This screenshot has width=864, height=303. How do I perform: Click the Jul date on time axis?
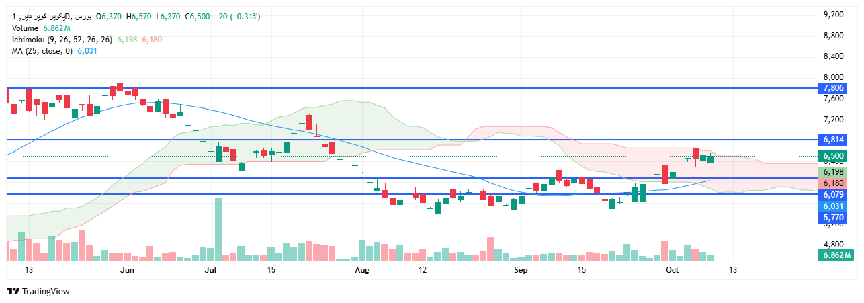click(x=211, y=270)
